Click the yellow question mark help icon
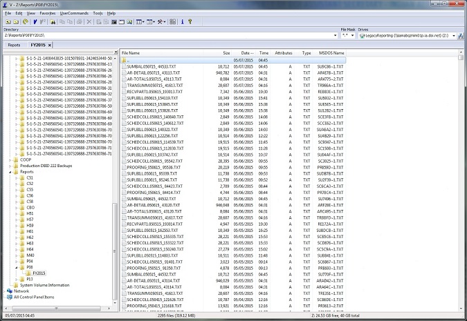The height and width of the screenshot is (321, 467). click(x=190, y=21)
